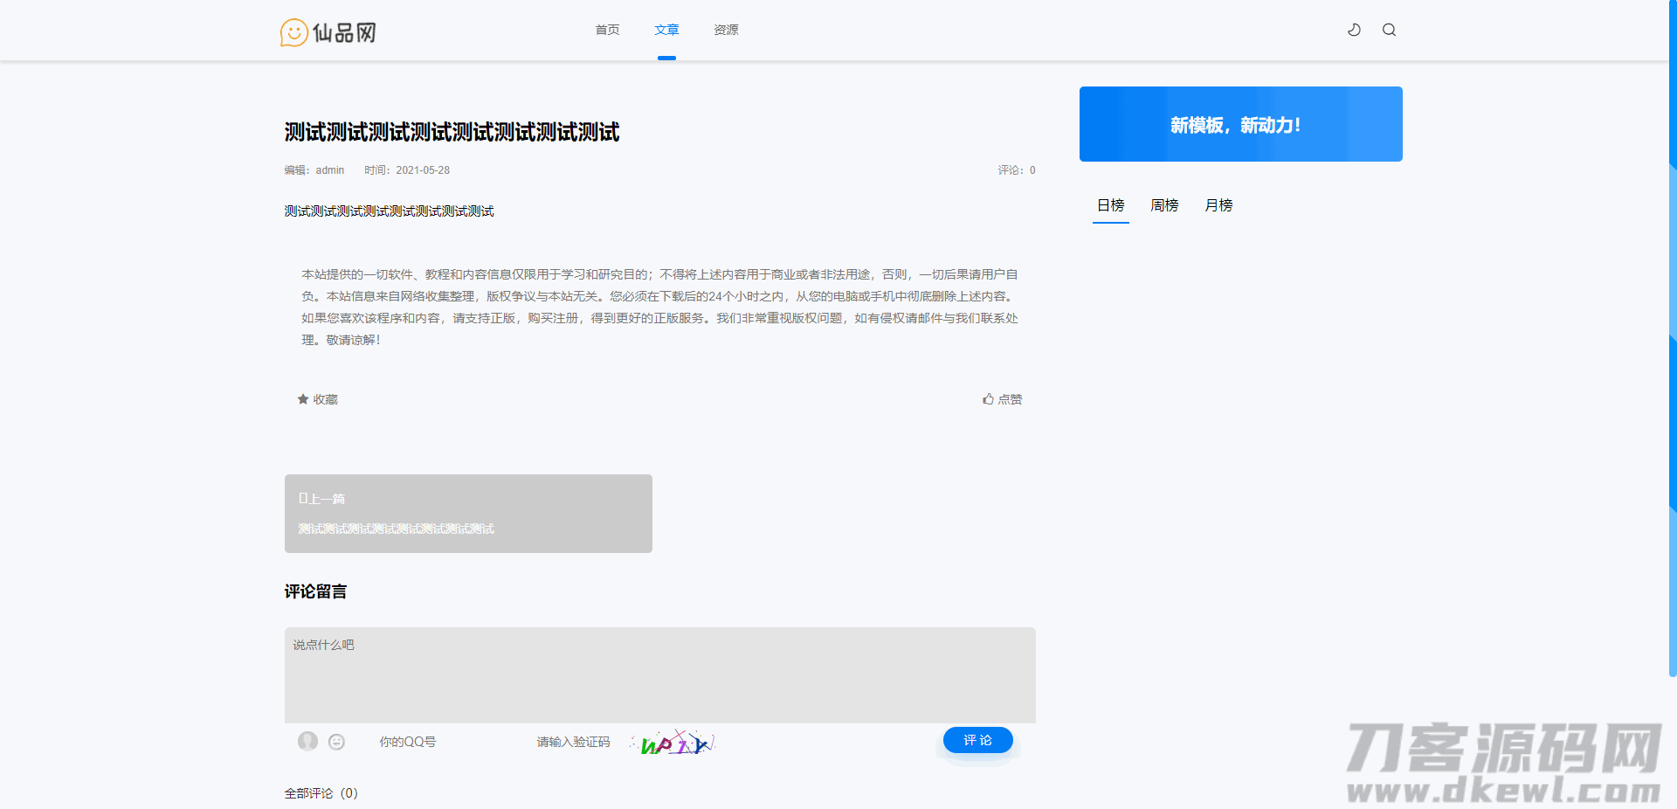Viewport: 1677px width, 809px height.
Task: Submit comment with 评论 button
Action: pos(977,740)
